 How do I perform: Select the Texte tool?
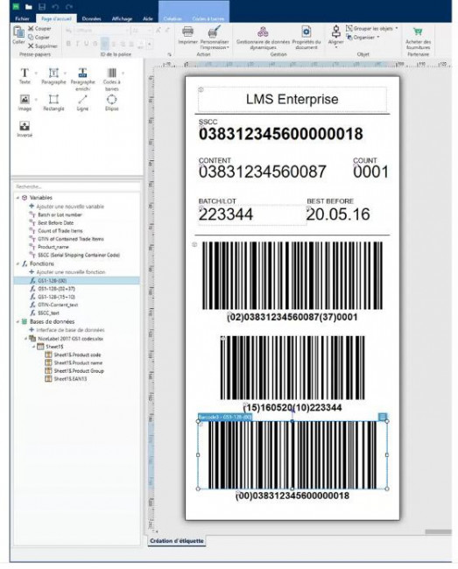(x=25, y=76)
